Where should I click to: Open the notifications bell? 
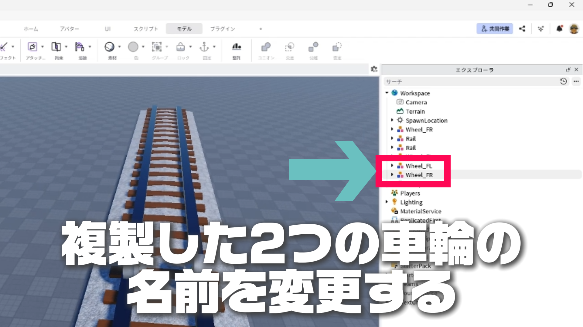[x=559, y=29]
